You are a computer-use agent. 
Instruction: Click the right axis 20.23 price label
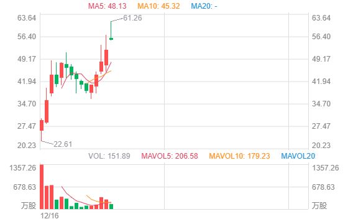pyautogui.click(x=321, y=146)
